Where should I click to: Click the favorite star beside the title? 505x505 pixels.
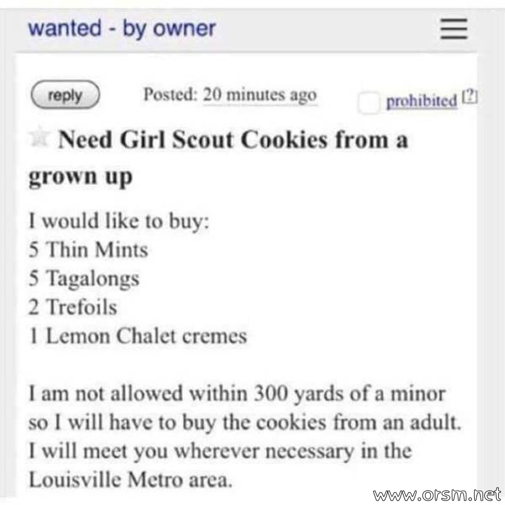click(x=39, y=136)
